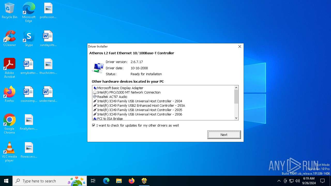Select the casinoimp... Word document
Screen dimensions: 331x186
29,94
